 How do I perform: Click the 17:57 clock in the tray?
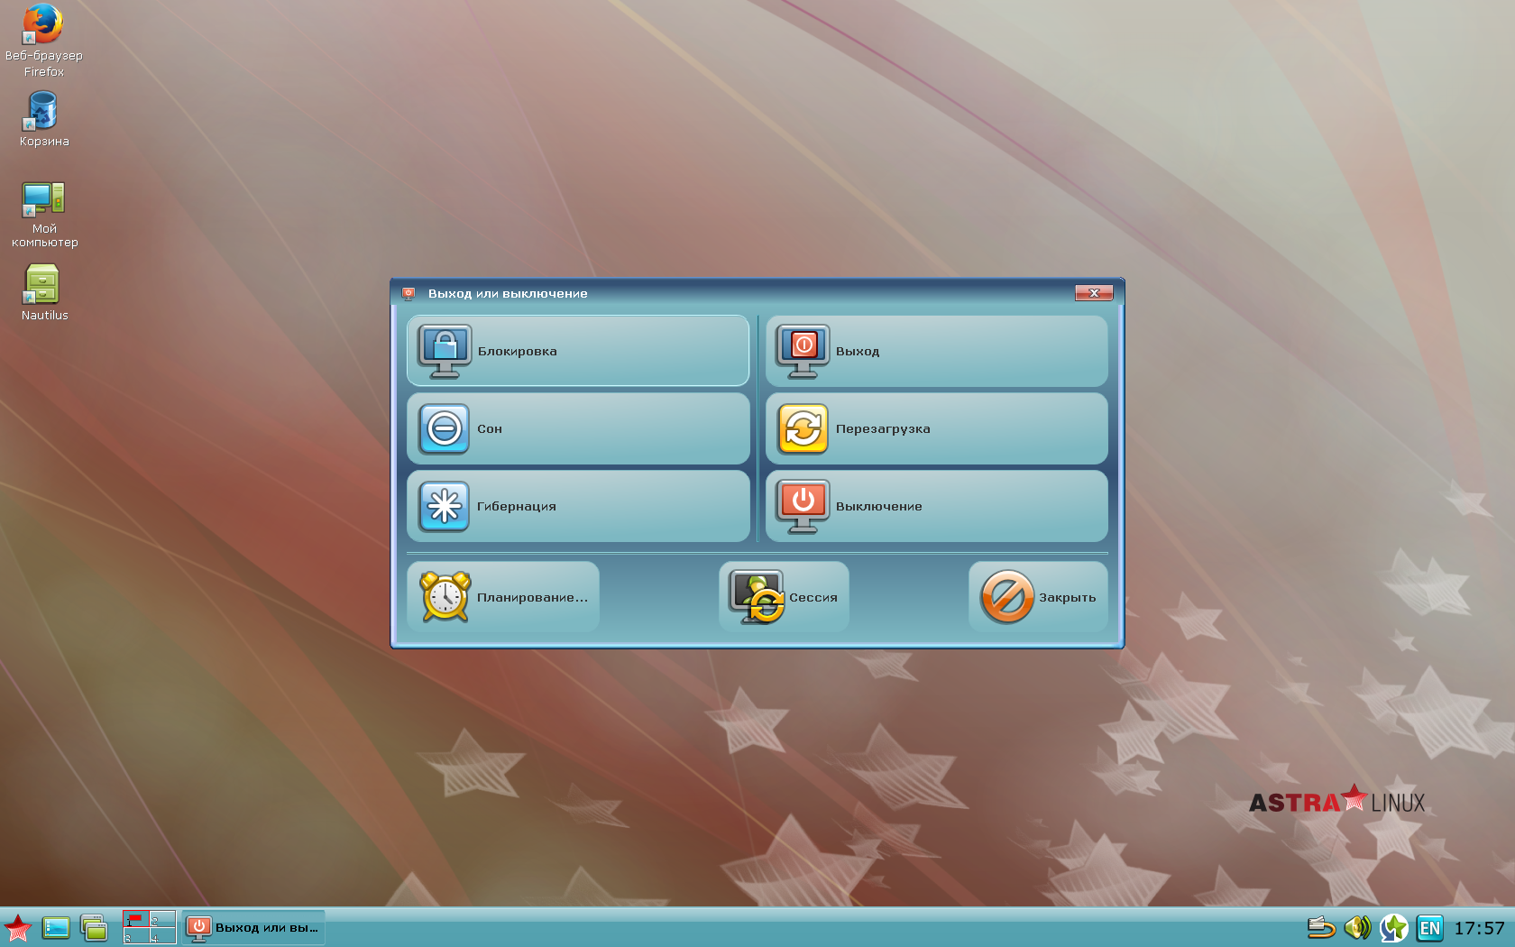pyautogui.click(x=1479, y=928)
